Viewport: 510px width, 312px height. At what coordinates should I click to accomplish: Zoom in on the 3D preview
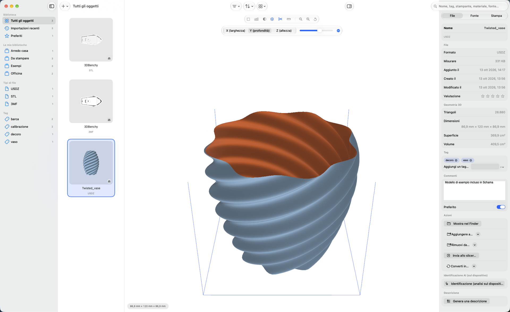[308, 19]
